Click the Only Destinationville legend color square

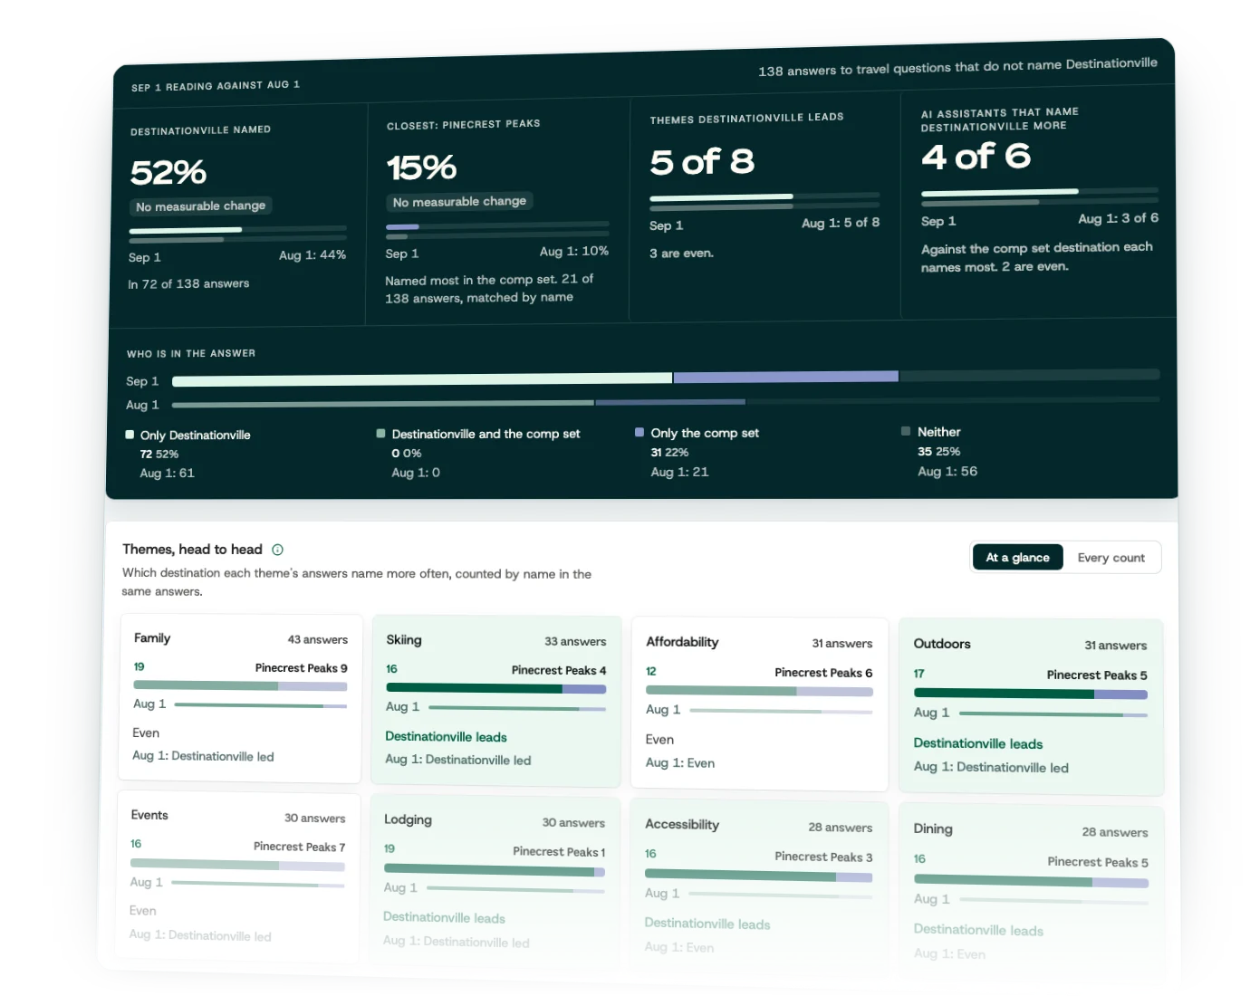[130, 435]
